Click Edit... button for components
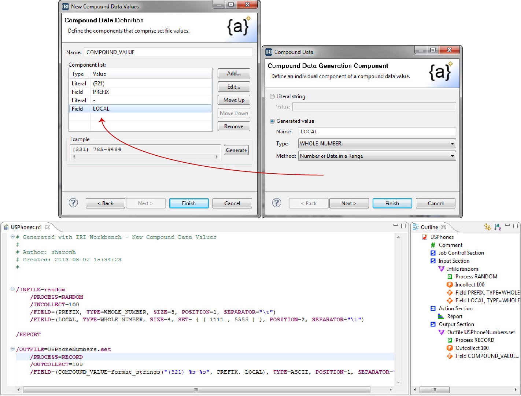This screenshot has height=396, width=521. tap(234, 87)
